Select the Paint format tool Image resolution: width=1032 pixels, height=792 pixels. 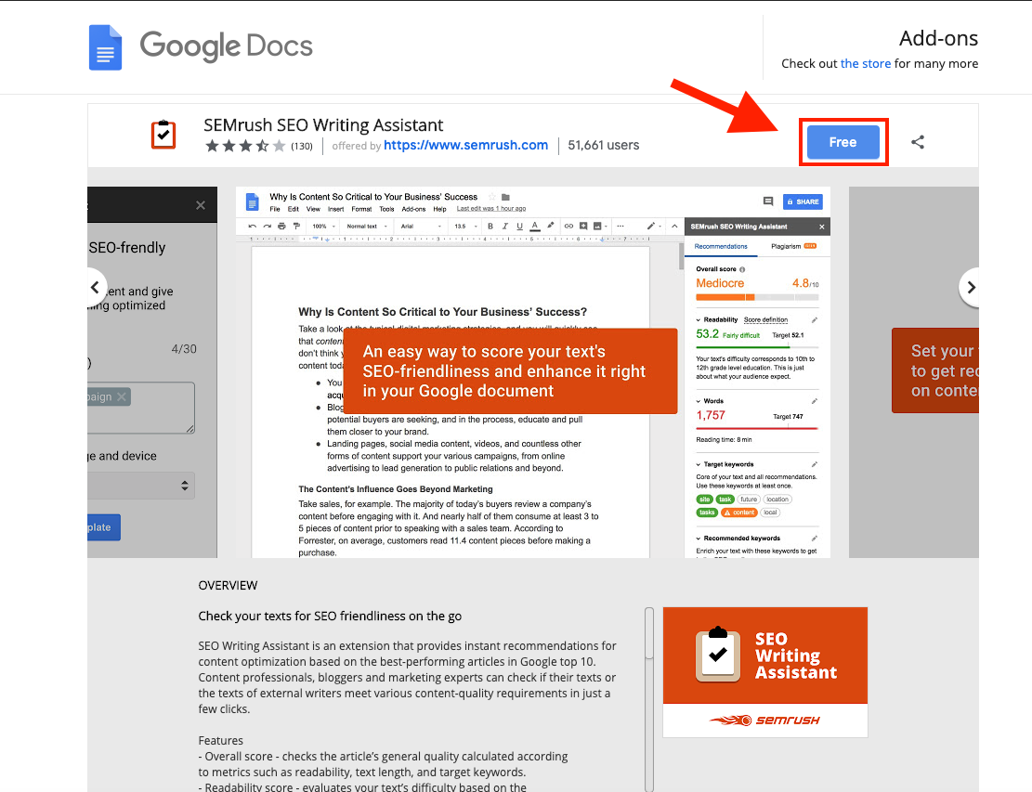click(x=296, y=227)
